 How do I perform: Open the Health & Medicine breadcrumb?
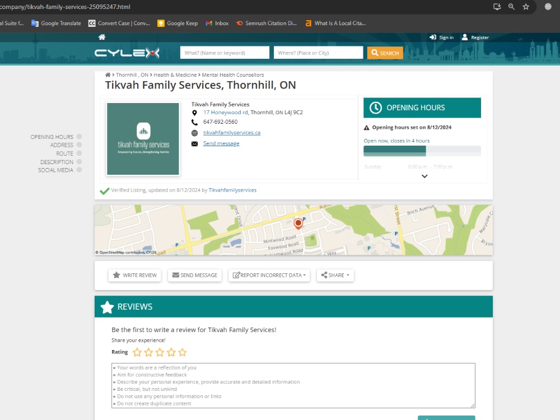[x=175, y=74]
